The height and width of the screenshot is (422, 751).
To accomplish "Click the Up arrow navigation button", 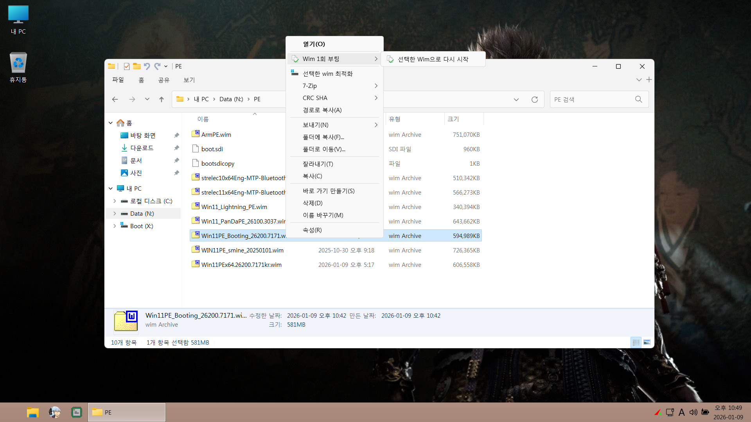I will point(161,99).
